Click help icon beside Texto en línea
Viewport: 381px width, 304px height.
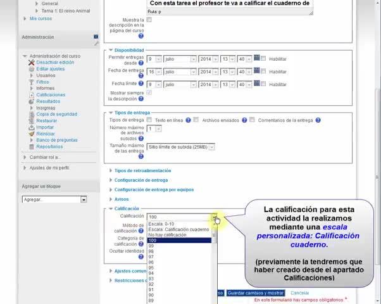point(188,120)
